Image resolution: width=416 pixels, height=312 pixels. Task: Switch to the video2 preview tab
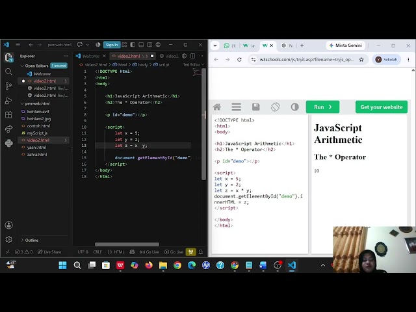click(x=170, y=56)
